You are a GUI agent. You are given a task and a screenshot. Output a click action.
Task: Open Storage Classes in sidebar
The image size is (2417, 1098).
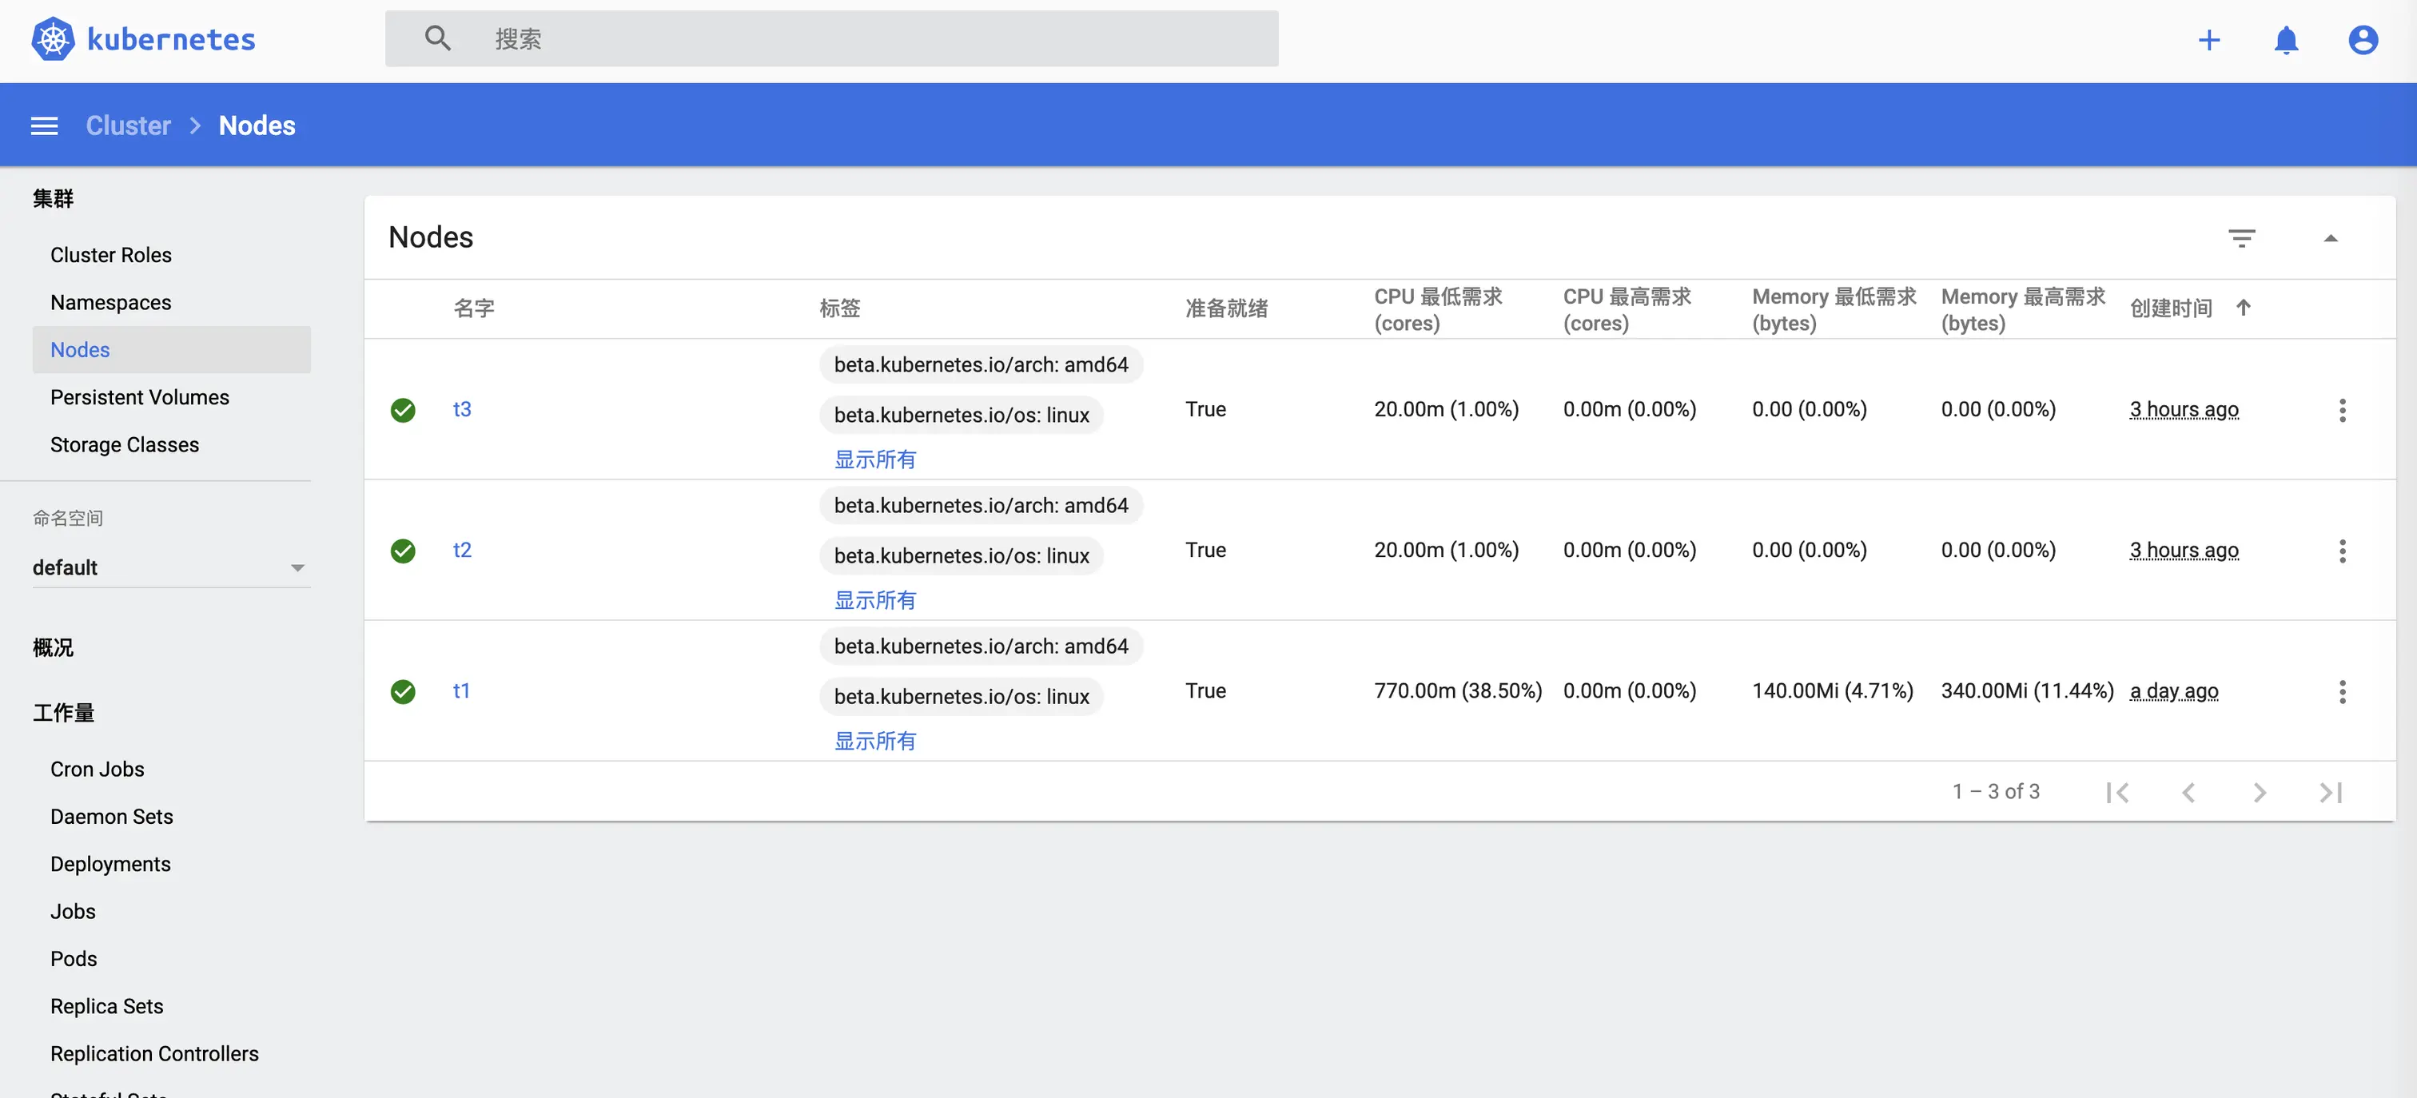(x=124, y=445)
